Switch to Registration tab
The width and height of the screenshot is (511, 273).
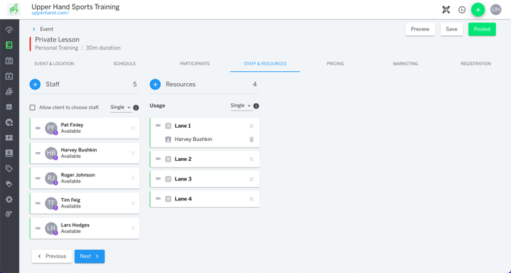point(475,64)
